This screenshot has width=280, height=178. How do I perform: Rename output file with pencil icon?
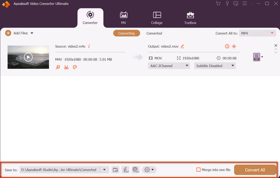pyautogui.click(x=182, y=46)
